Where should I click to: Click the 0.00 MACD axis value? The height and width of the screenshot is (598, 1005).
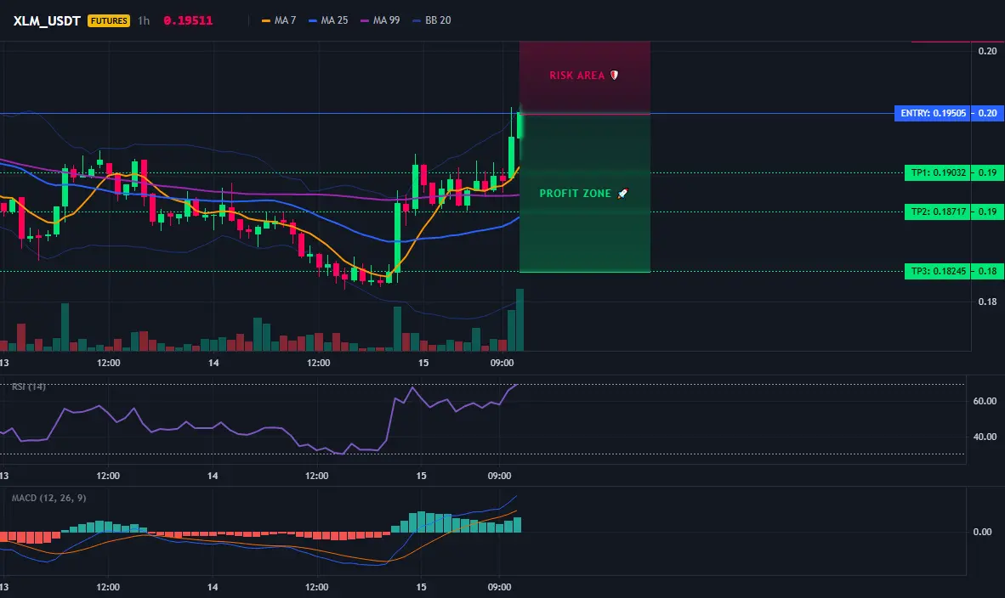click(x=982, y=532)
